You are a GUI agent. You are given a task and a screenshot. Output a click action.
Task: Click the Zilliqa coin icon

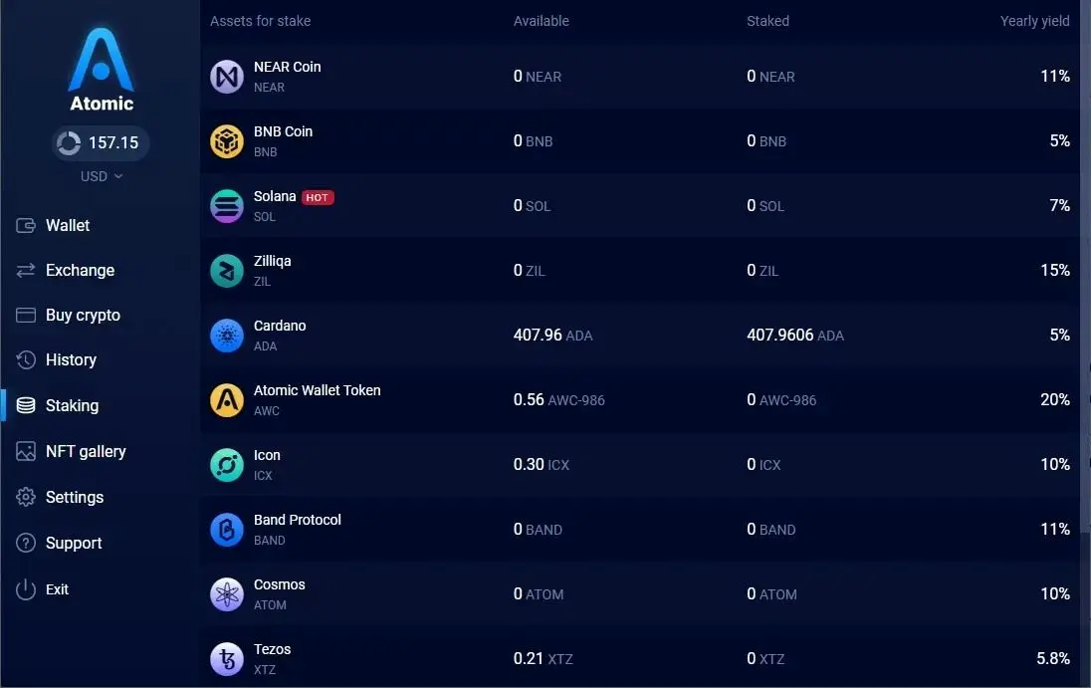pyautogui.click(x=227, y=271)
